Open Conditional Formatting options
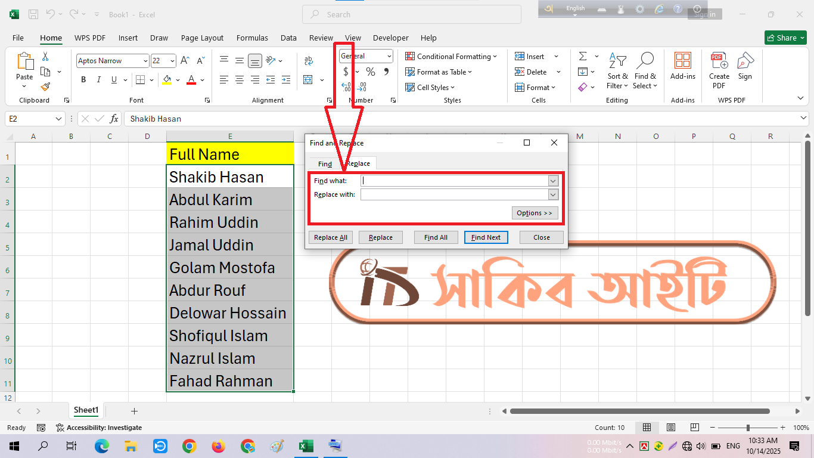The height and width of the screenshot is (458, 814). pyautogui.click(x=451, y=56)
